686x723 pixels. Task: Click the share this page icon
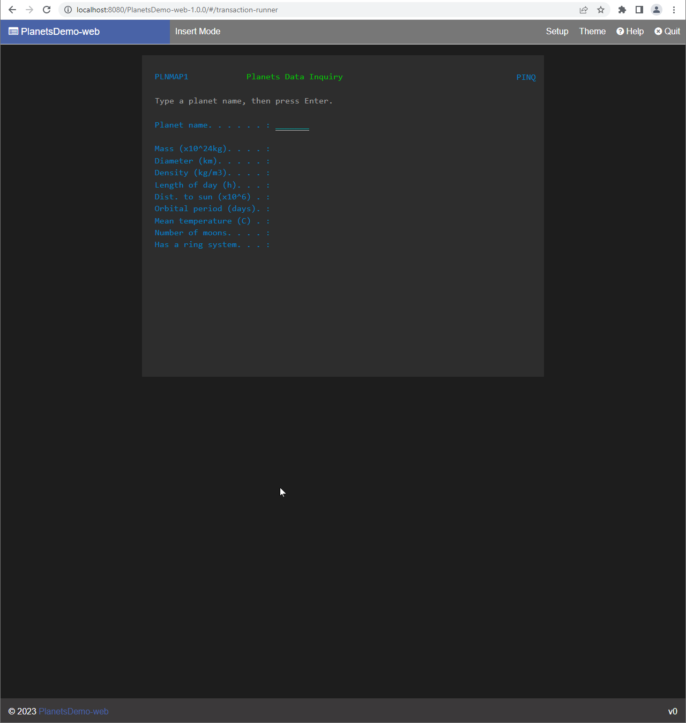[x=584, y=10]
